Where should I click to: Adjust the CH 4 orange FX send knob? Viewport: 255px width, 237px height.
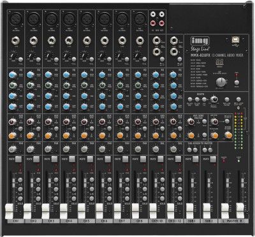tap(66, 135)
